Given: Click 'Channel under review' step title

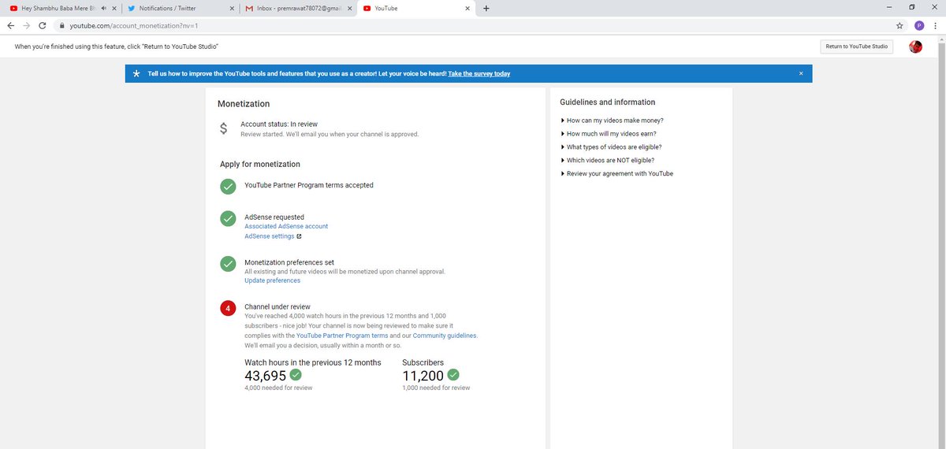Looking at the screenshot, I should [277, 306].
